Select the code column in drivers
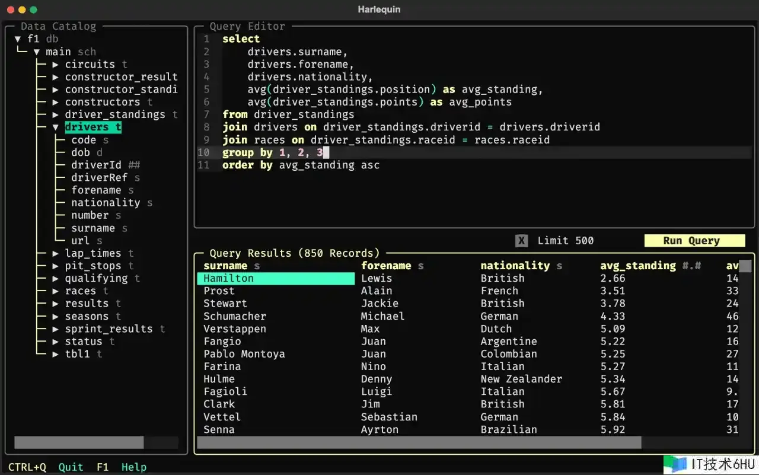 90,140
